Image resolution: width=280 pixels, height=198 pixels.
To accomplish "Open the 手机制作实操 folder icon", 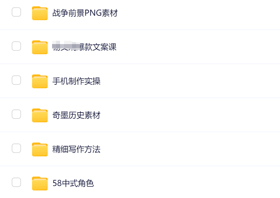I will click(x=40, y=81).
